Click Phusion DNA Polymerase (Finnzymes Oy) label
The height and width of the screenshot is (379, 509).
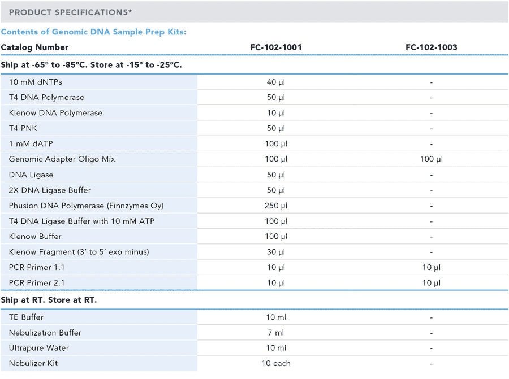(86, 206)
